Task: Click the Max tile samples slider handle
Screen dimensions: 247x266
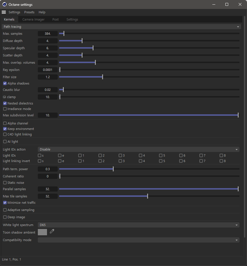Action: 147,196
